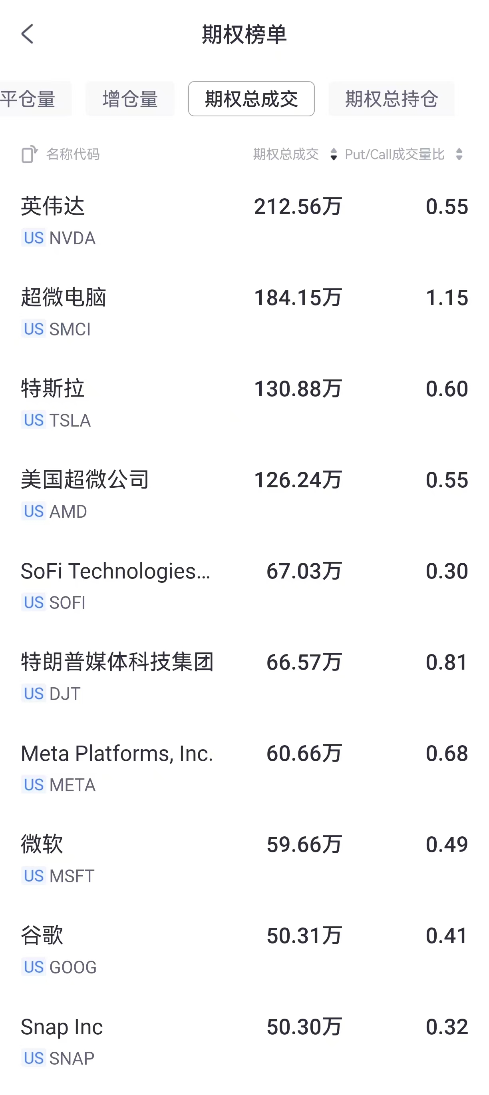Open 特斯拉 TSLA options entry
Viewport: 489px width, 1095px height.
244,403
